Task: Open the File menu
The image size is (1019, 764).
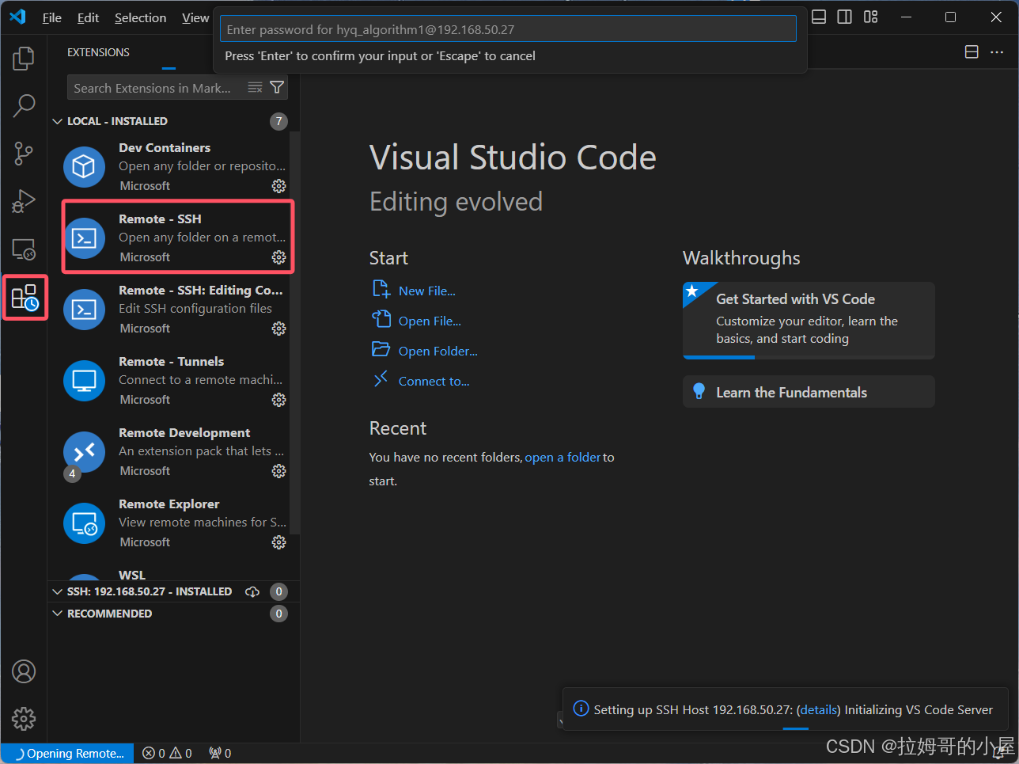Action: click(x=52, y=17)
